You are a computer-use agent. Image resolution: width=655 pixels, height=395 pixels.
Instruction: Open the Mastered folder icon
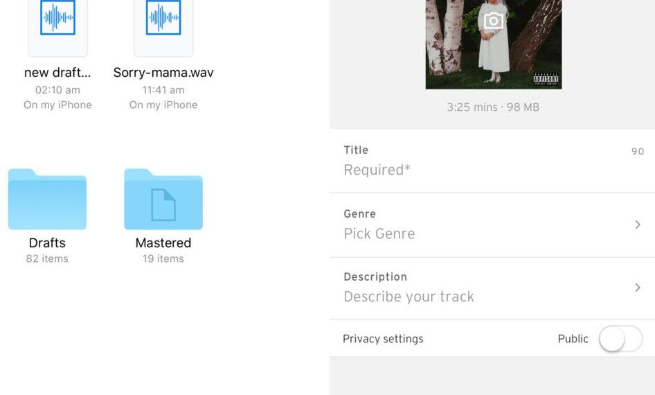tap(163, 200)
